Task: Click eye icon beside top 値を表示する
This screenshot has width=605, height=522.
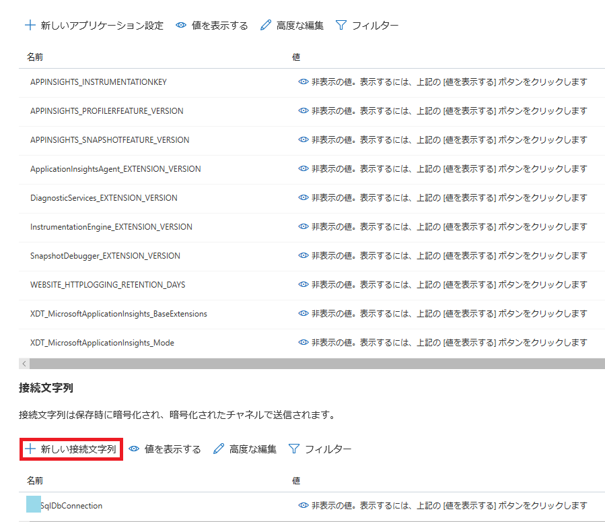Action: [x=181, y=26]
